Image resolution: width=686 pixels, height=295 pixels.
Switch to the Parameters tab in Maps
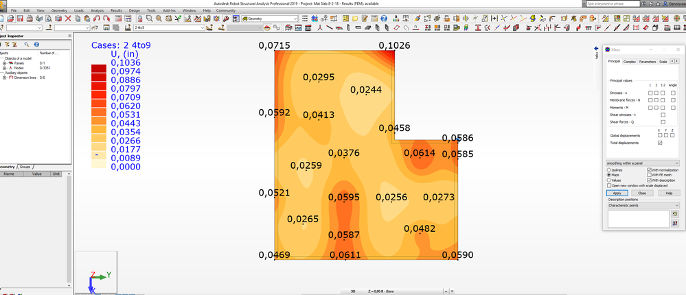pos(647,62)
